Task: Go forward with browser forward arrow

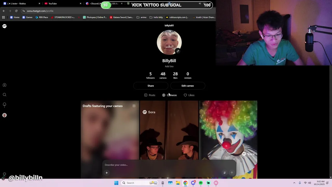Action: pos(10,11)
